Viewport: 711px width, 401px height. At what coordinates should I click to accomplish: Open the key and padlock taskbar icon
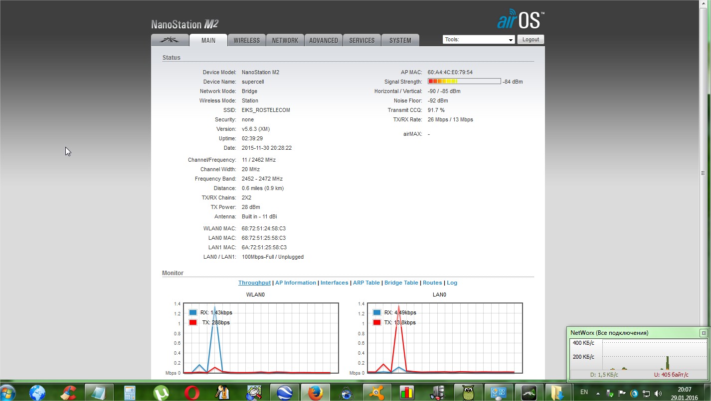tap(222, 393)
